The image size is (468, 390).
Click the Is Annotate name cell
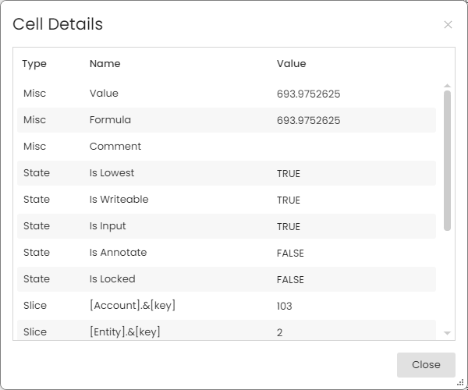[118, 253]
